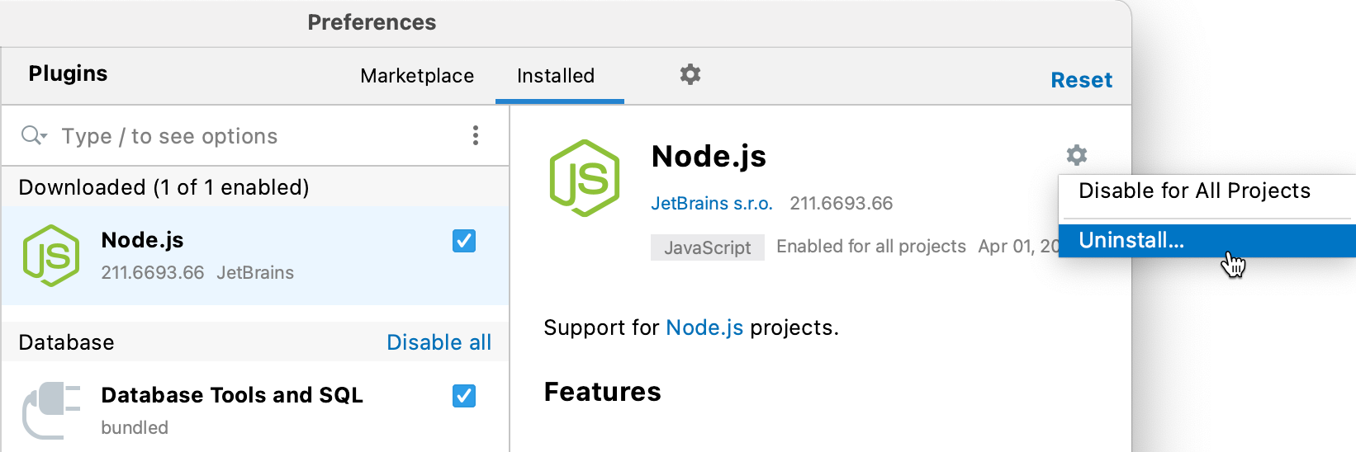Image resolution: width=1356 pixels, height=452 pixels.
Task: Disable Database Tools and SQL checkbox
Action: [464, 396]
